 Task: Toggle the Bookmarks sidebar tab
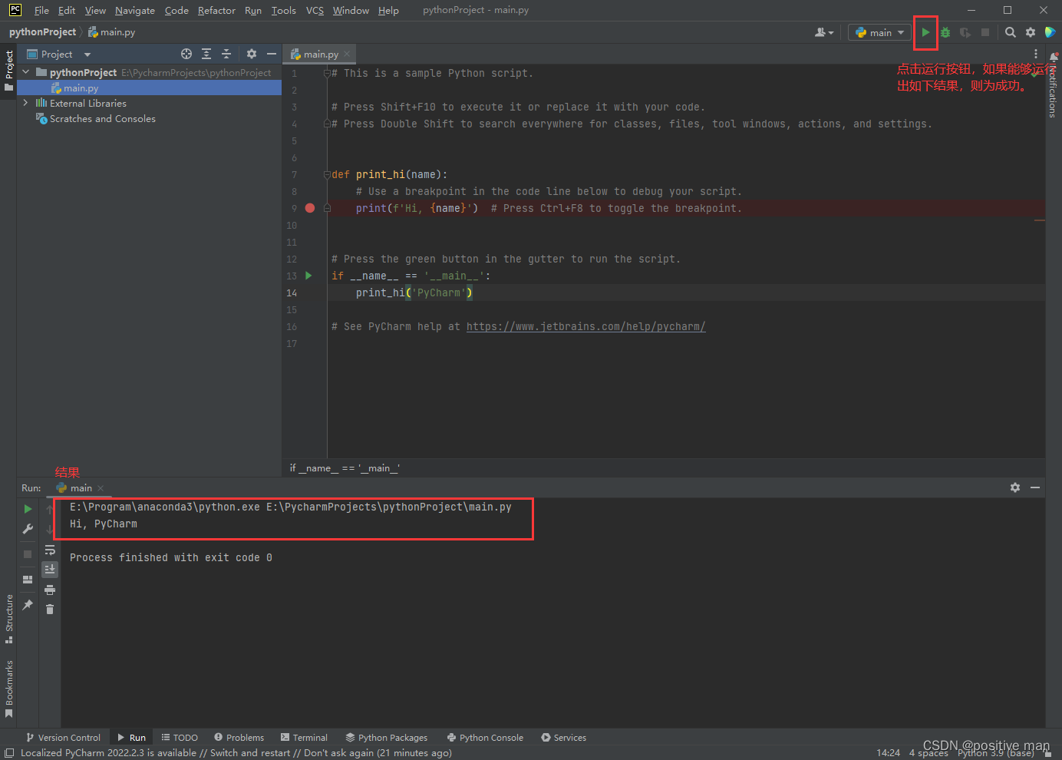click(x=8, y=689)
